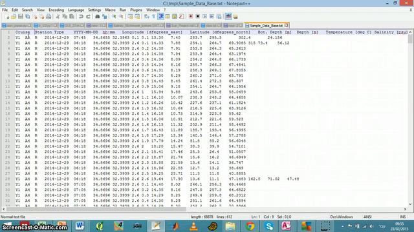Click the vertical scrollbar thumb
This screenshot has height=232, width=414.
[410, 39]
